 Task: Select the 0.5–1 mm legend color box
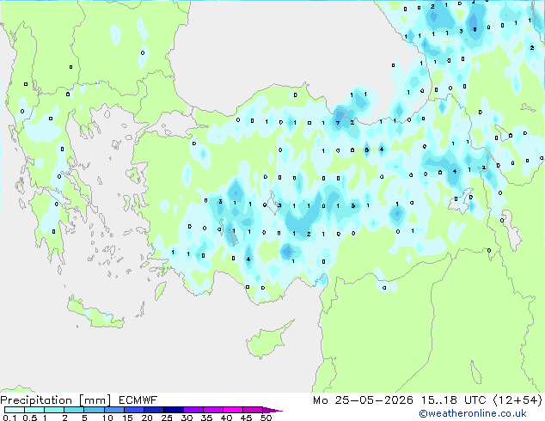point(34,410)
